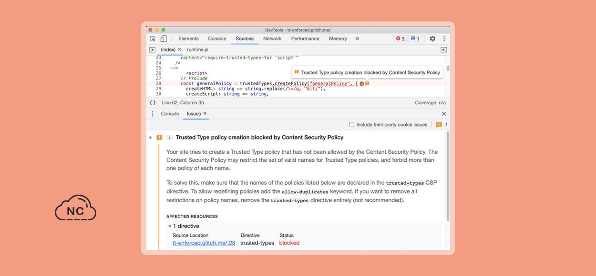
Task: Select the Issues drawer tab
Action: coord(194,114)
